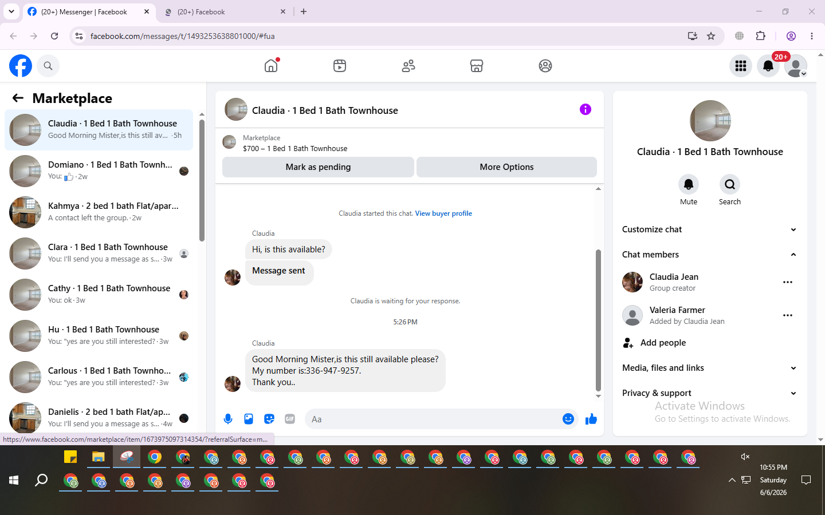Open the Windows Start menu
The width and height of the screenshot is (825, 515).
14,480
